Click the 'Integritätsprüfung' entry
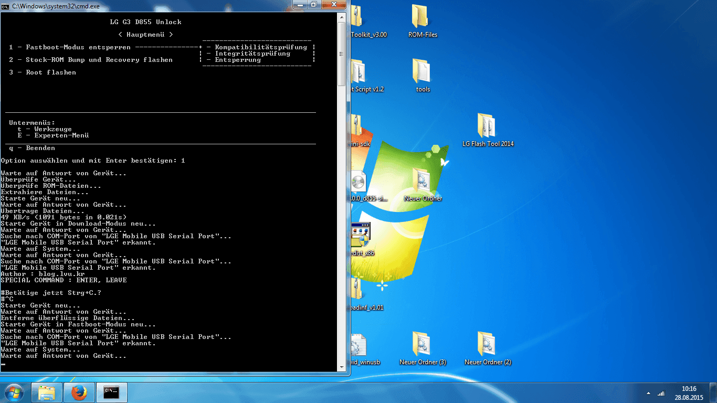 pyautogui.click(x=252, y=54)
